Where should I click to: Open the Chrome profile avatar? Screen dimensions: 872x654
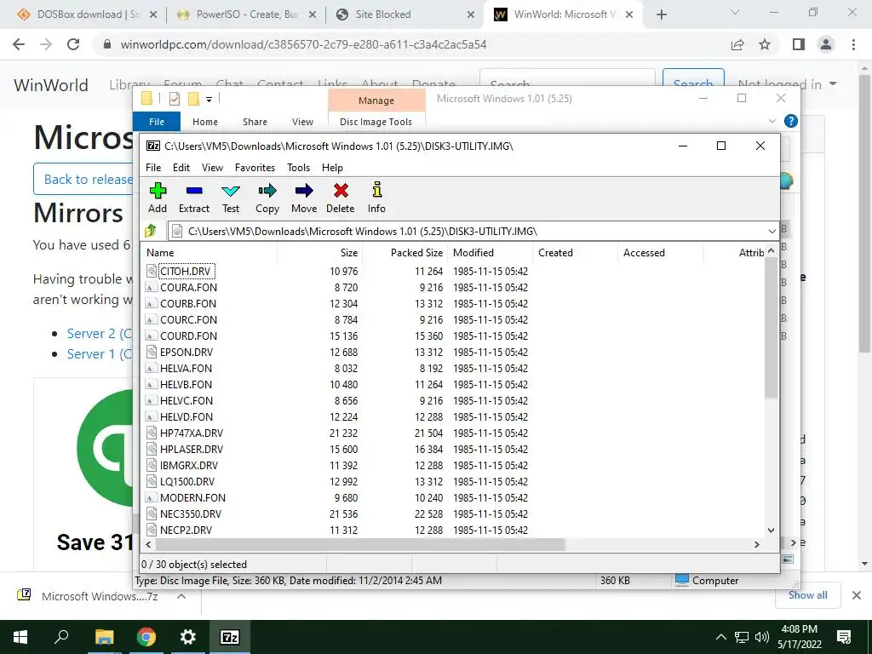(826, 44)
